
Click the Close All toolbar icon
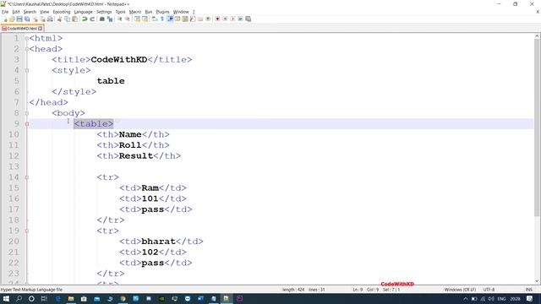pyautogui.click(x=42, y=19)
